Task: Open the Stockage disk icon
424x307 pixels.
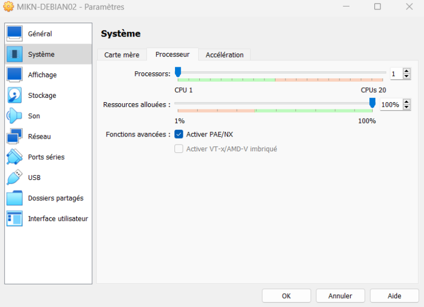Action: 14,95
